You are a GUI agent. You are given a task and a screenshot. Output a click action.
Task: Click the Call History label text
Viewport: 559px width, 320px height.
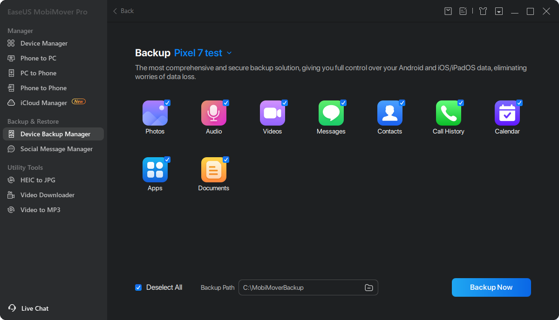[x=449, y=132]
